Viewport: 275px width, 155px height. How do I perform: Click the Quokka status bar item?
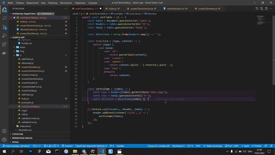(x=120, y=146)
